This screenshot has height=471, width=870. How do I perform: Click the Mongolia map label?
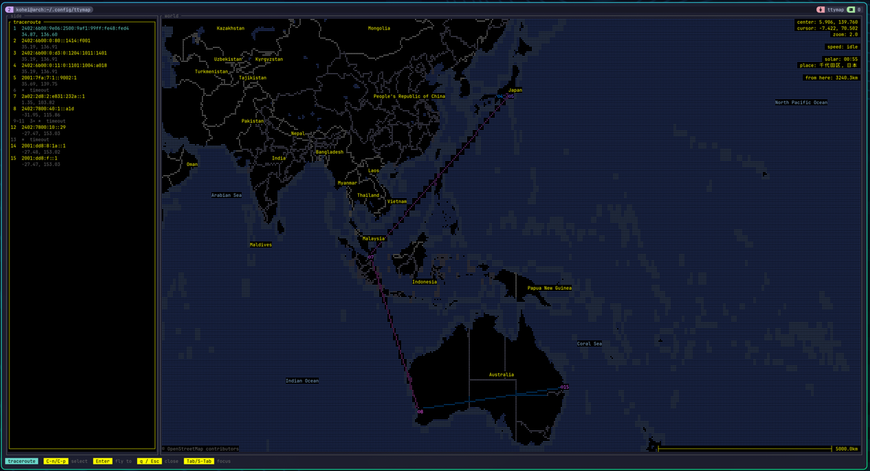tap(379, 28)
